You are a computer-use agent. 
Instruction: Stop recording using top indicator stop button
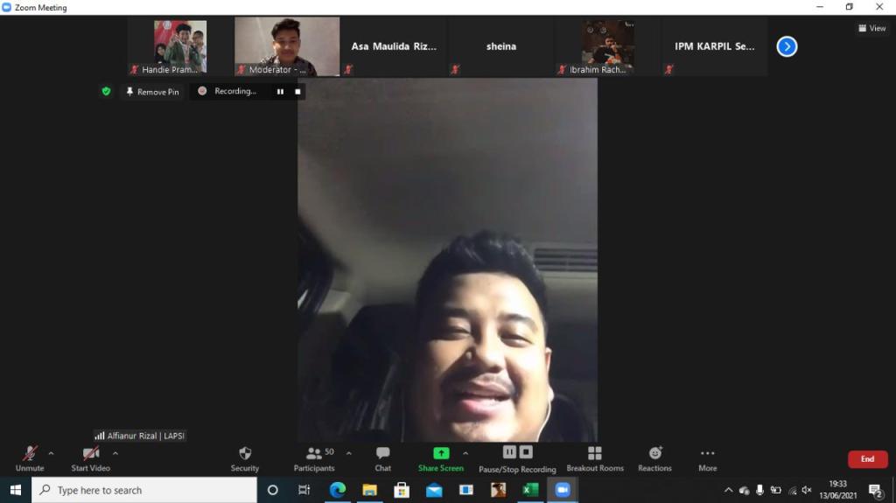pos(297,91)
